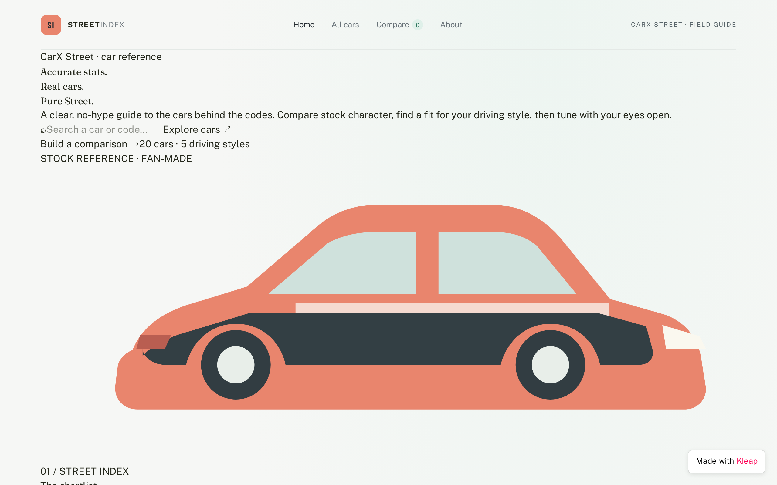Click the car's front wheel
The width and height of the screenshot is (777, 485).
pos(550,365)
